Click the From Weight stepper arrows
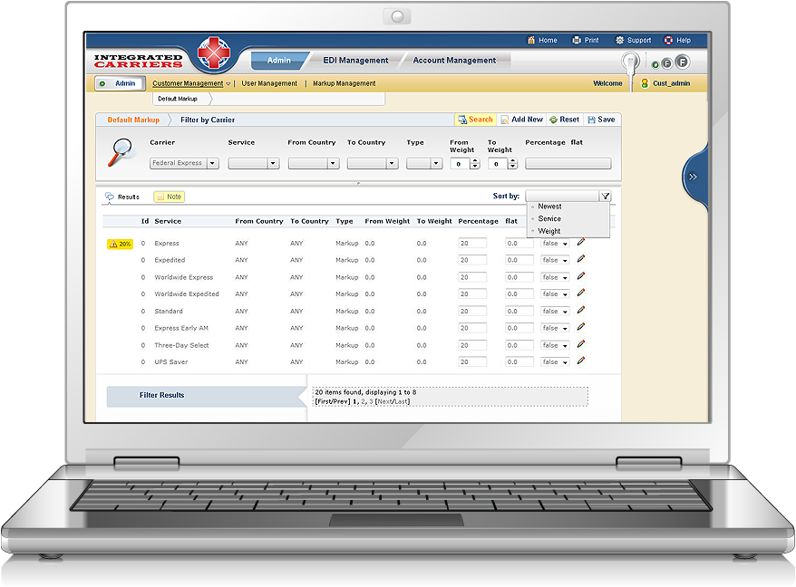Viewport: 796px width, 587px height. pos(474,164)
